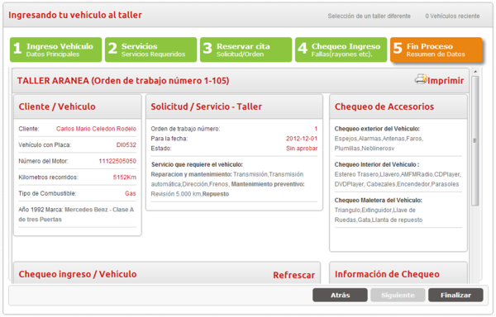Click Chequeo ingreso / Vehículo heading
The width and height of the screenshot is (496, 317).
pos(78,274)
